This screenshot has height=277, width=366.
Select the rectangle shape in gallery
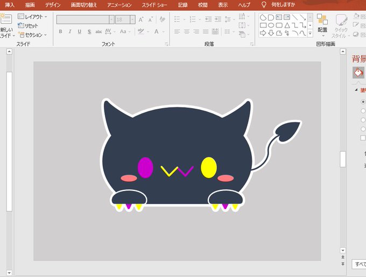263,25
